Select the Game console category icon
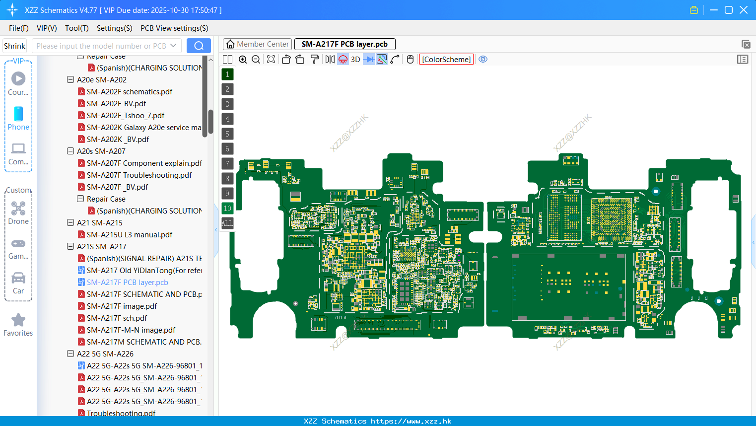 tap(18, 248)
